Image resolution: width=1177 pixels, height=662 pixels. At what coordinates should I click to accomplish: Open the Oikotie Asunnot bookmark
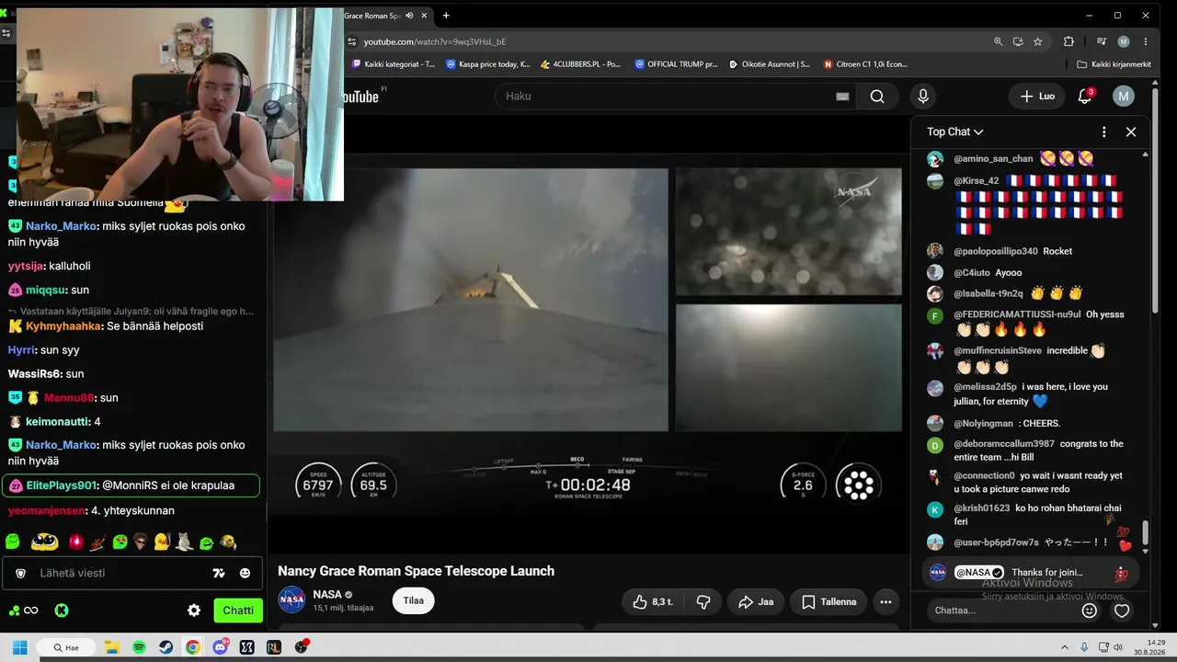[770, 64]
